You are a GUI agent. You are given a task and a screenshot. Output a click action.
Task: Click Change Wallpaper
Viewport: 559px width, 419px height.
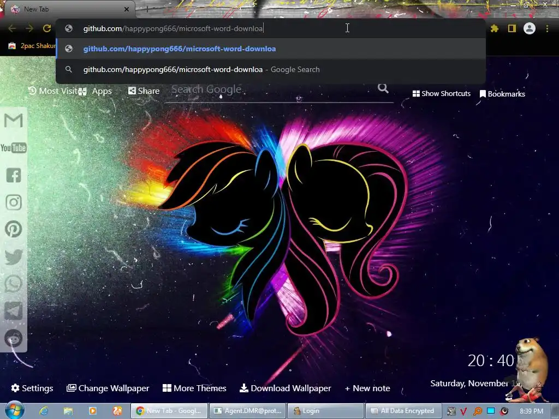click(108, 388)
